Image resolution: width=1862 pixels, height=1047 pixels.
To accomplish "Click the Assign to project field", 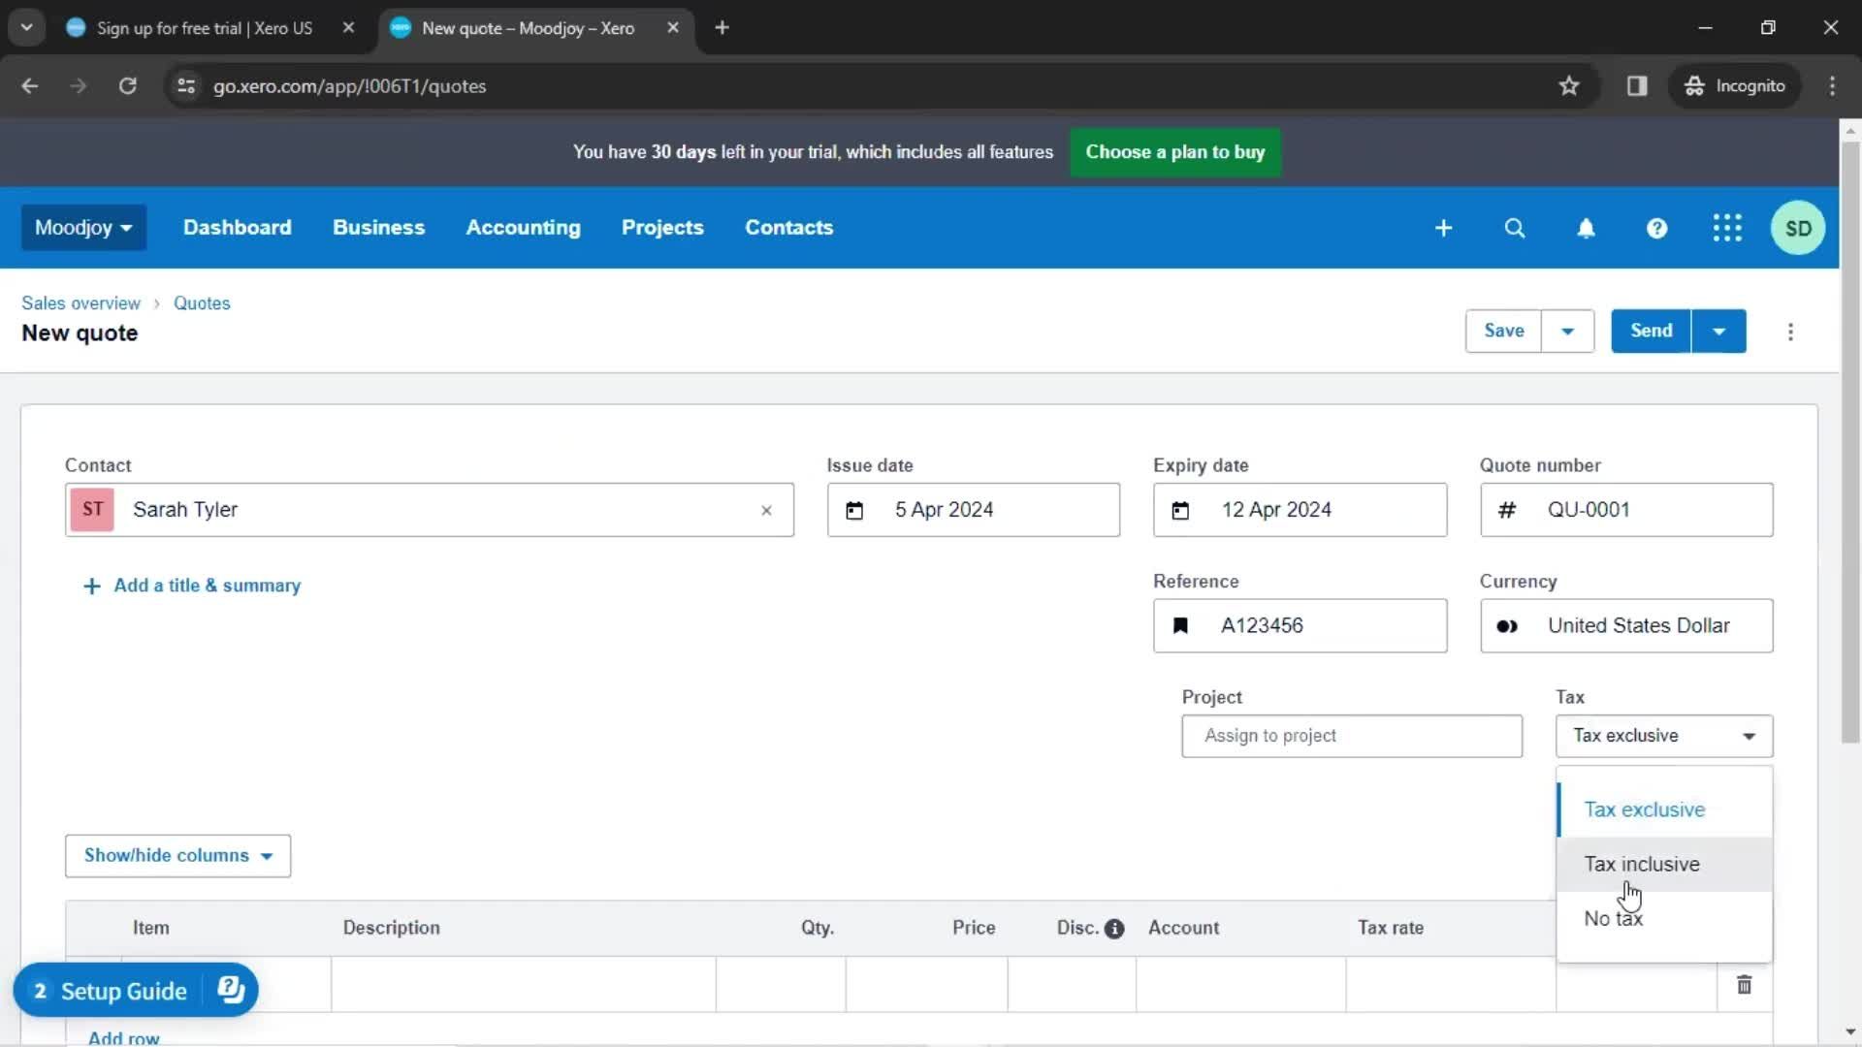I will coord(1352,736).
